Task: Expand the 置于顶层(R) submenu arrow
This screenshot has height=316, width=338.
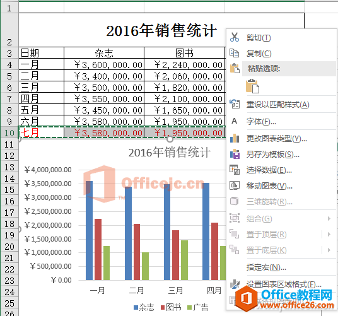Action: pos(329,234)
